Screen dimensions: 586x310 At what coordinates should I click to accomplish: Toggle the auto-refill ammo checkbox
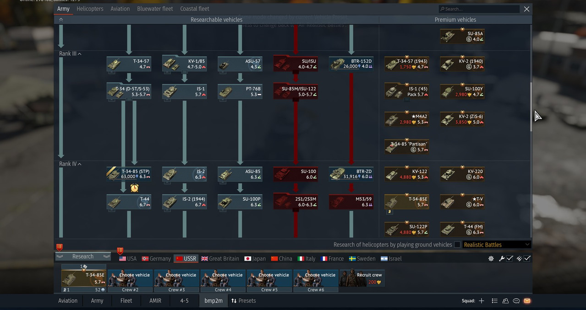tap(527, 258)
